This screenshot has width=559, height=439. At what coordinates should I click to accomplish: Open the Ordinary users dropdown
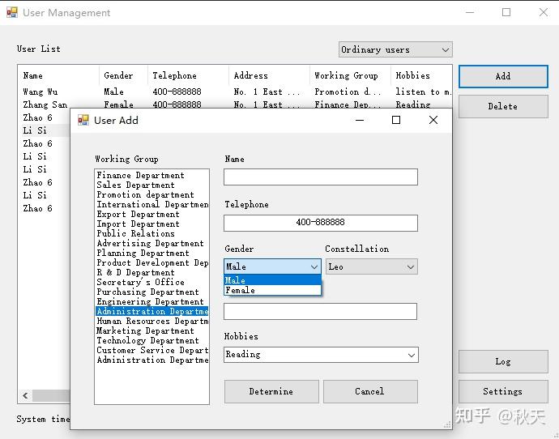(x=395, y=49)
